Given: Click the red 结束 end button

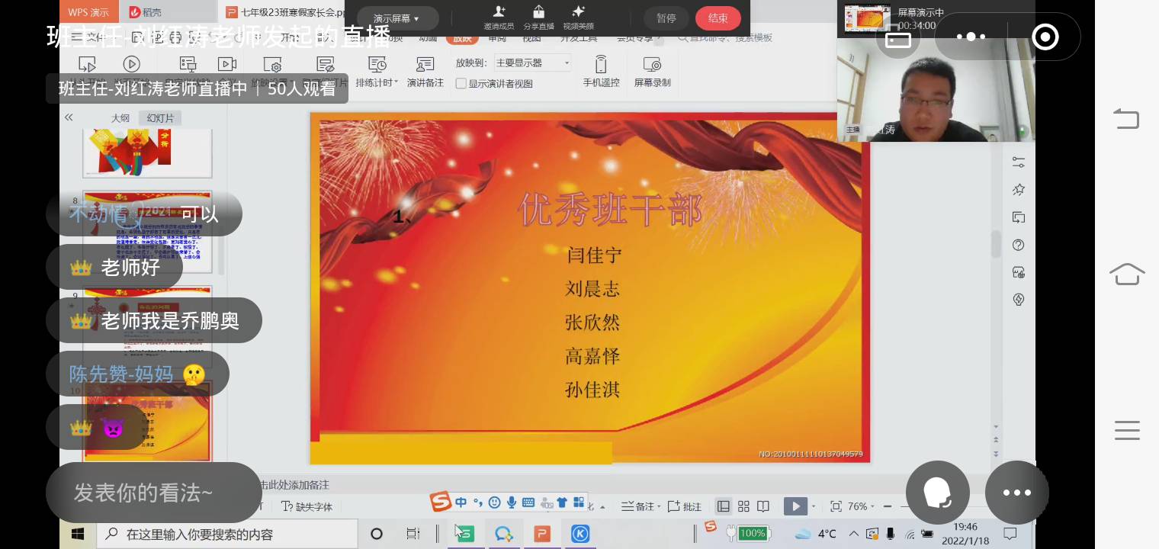Looking at the screenshot, I should point(718,18).
